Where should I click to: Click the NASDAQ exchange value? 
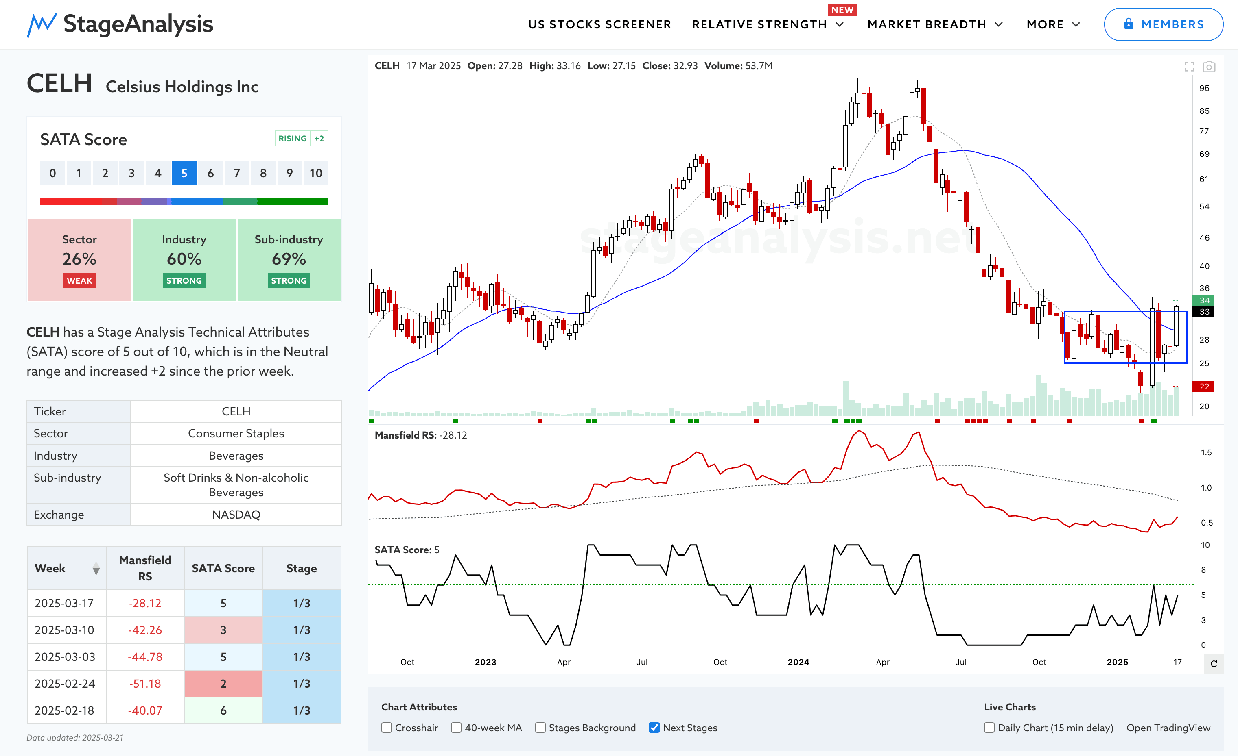point(236,515)
